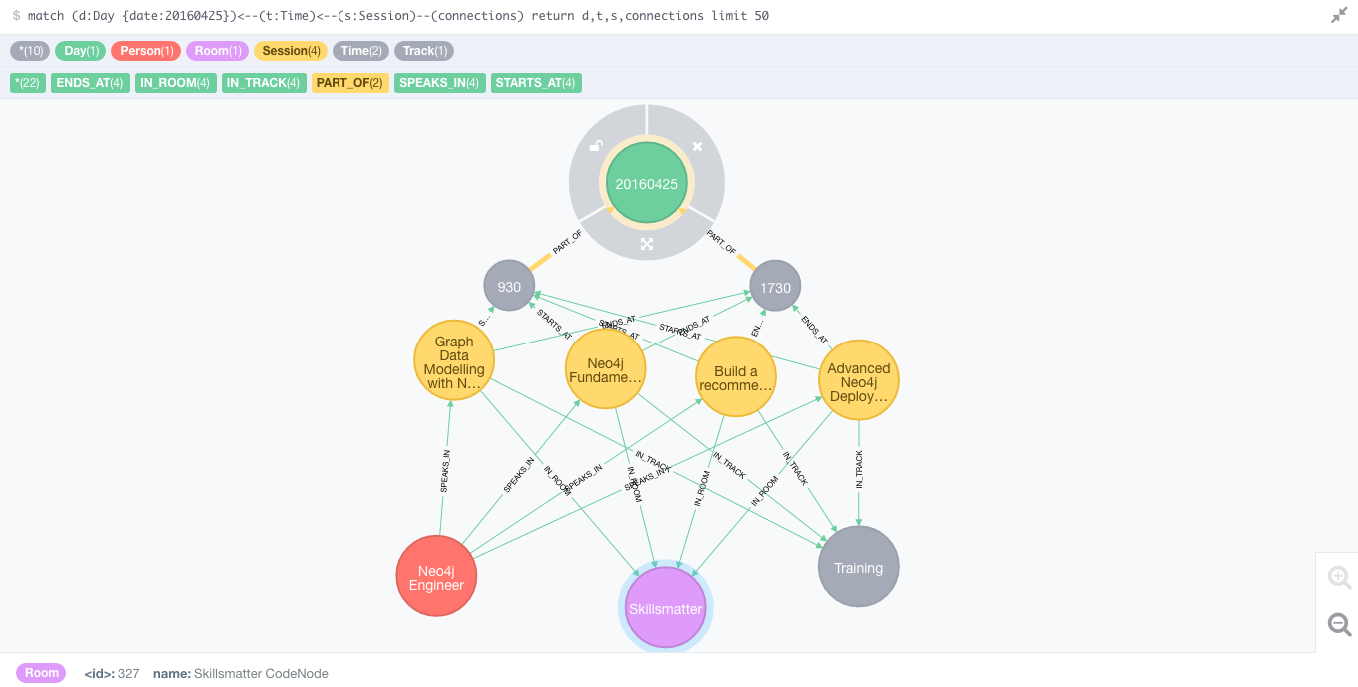Select the *(10) all-nodes label
This screenshot has width=1358, height=687.
tap(30, 51)
